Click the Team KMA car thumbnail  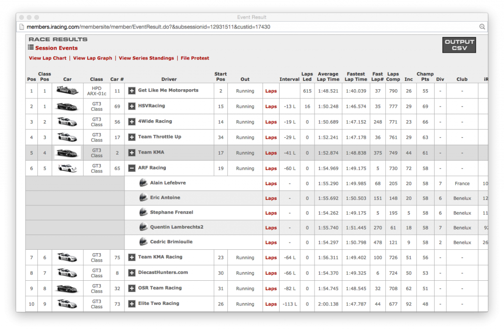(x=67, y=153)
